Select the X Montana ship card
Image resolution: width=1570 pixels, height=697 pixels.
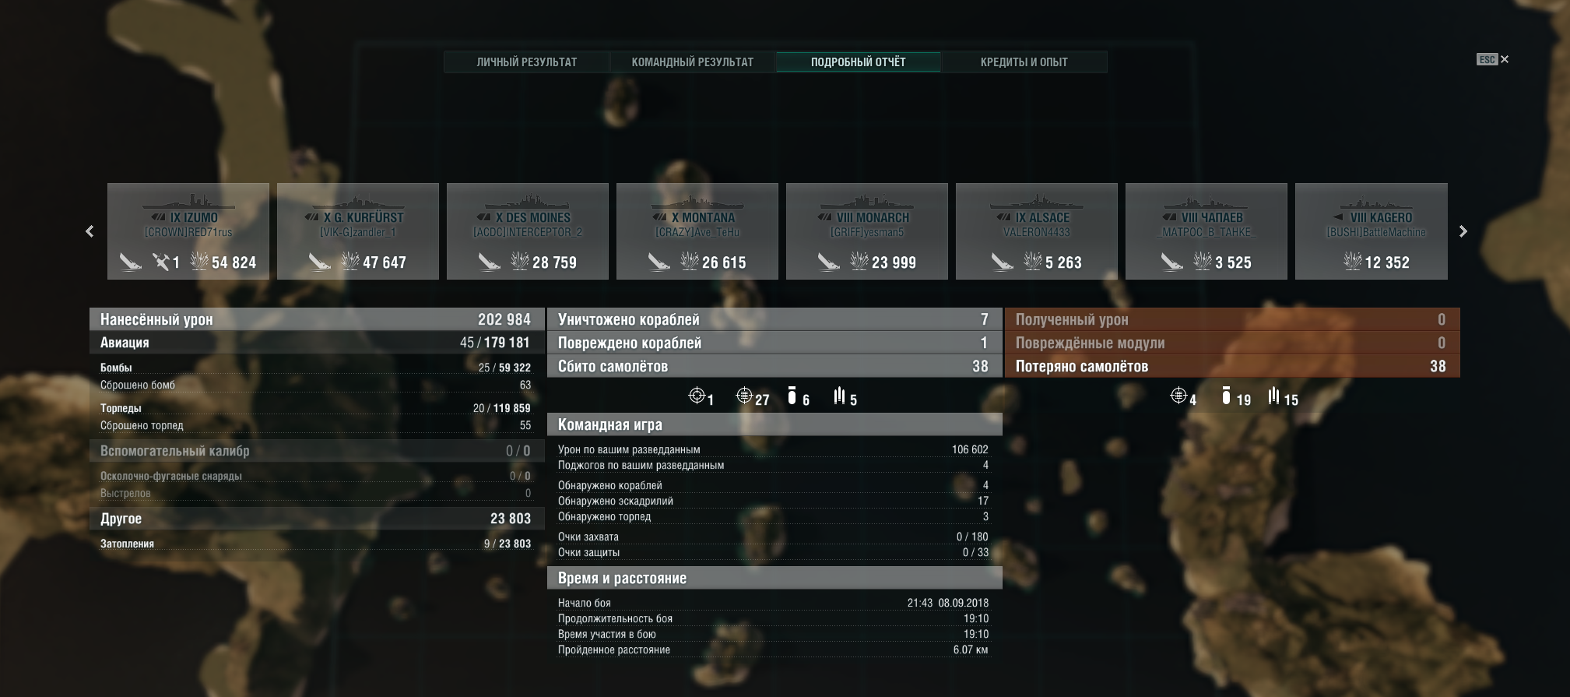click(697, 231)
